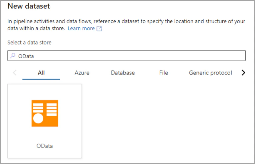Click the magnifier search icon
Viewport: 255px width, 164px height.
point(13,56)
